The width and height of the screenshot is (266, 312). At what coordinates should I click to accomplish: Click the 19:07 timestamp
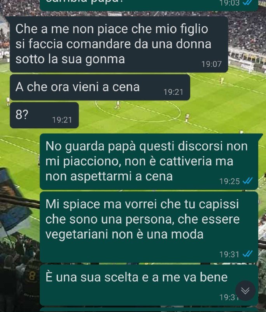[x=212, y=64]
